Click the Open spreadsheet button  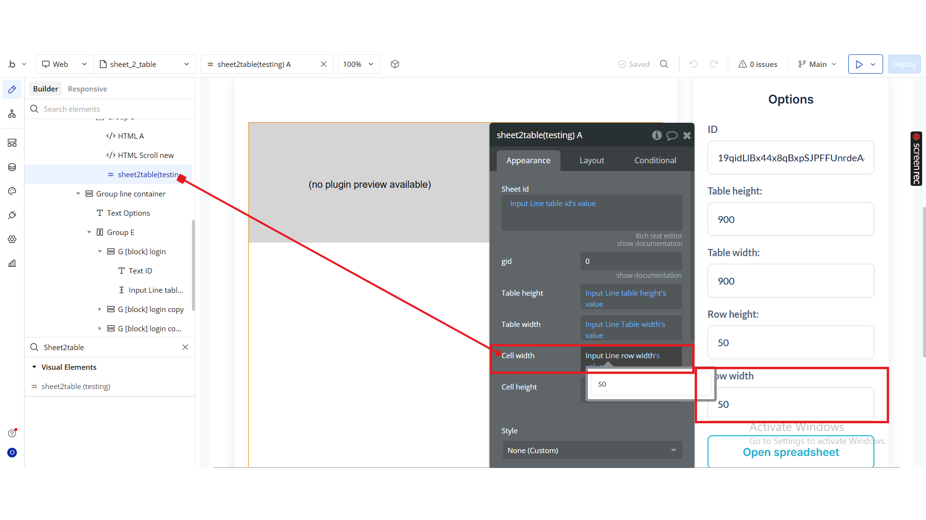(x=790, y=452)
